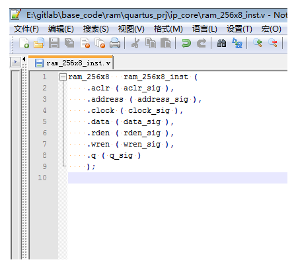Expand side panel using small arrow button
Viewport: 296px width, 268px height.
coord(15,62)
